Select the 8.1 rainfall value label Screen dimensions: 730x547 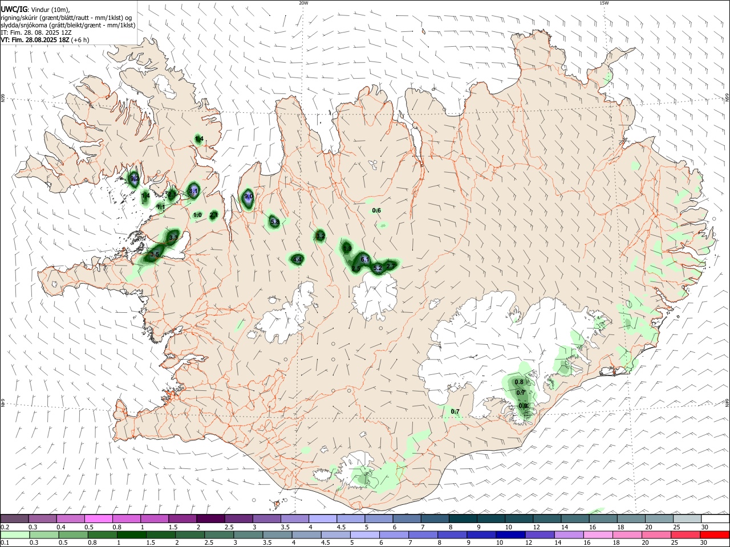[x=193, y=191]
